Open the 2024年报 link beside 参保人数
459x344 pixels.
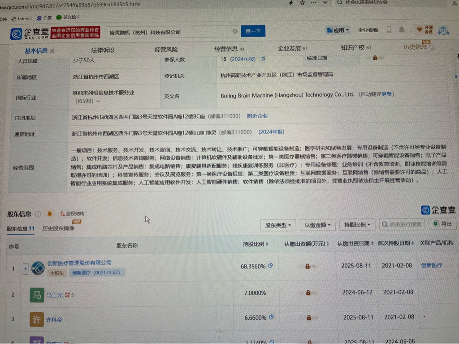(x=242, y=59)
